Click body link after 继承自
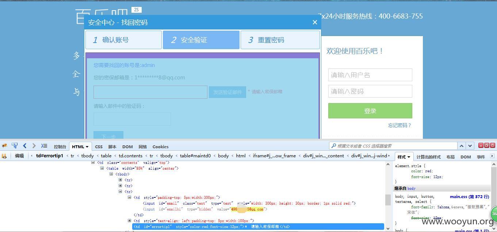 [412, 188]
